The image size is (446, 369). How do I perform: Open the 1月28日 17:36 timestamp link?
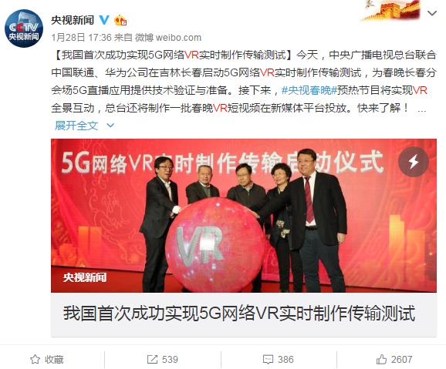pos(81,37)
